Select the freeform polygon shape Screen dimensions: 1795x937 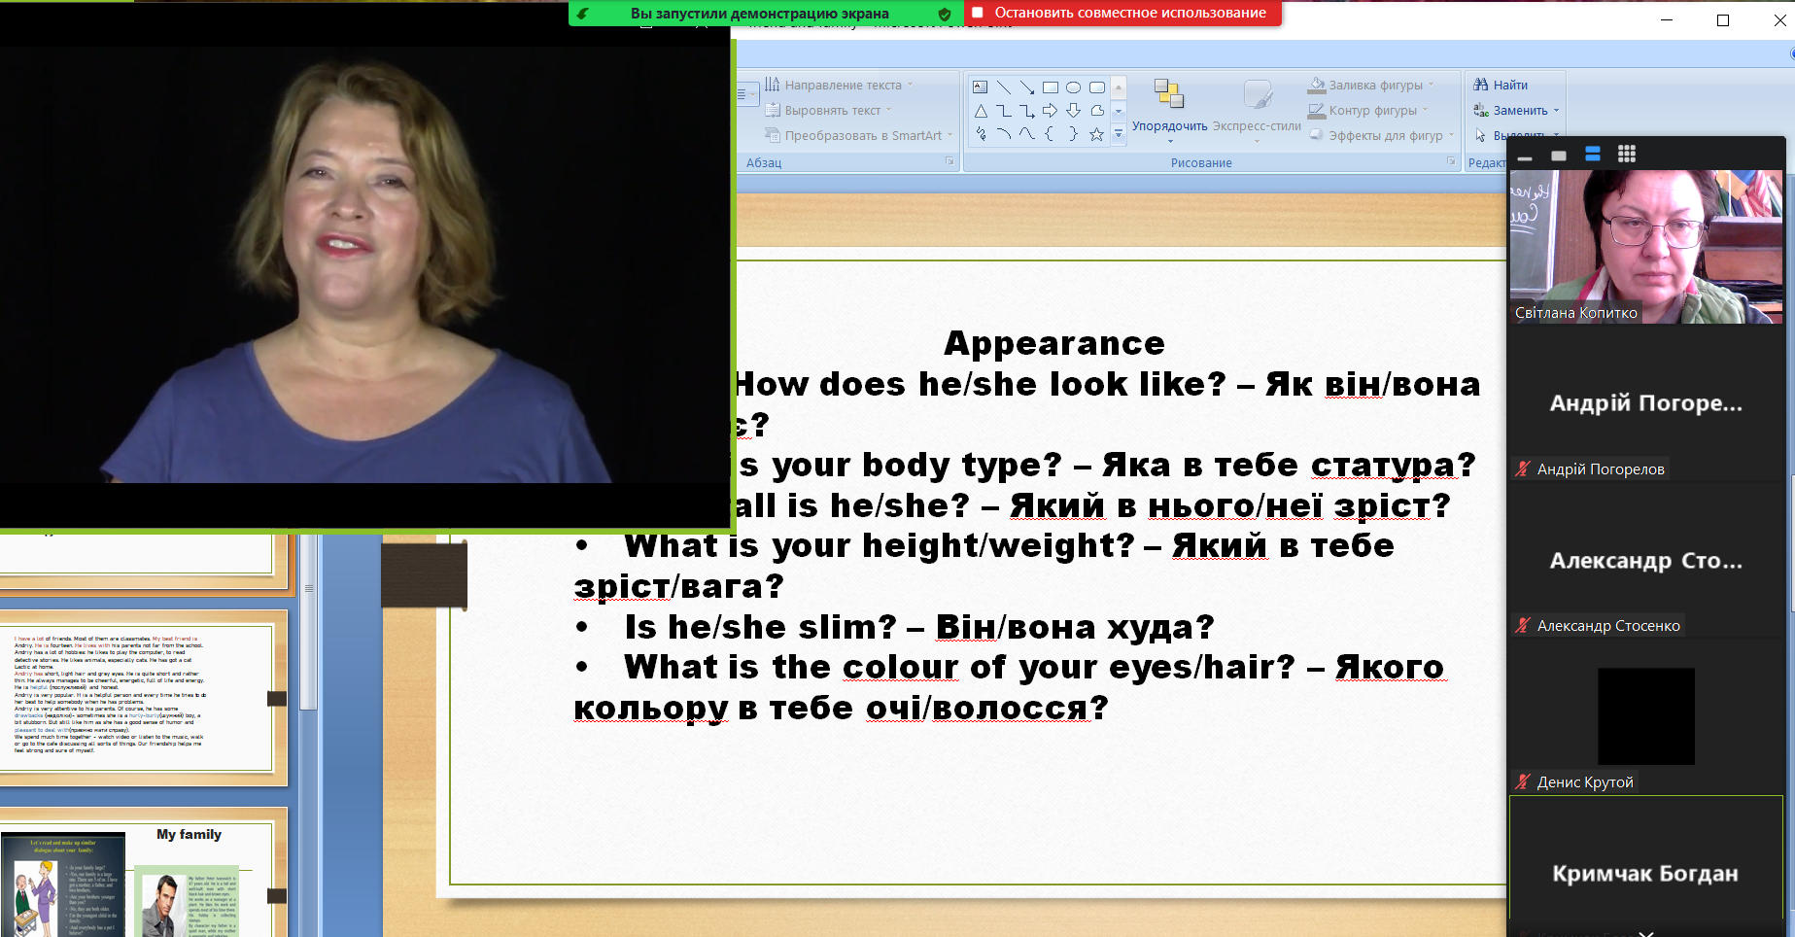(x=1097, y=111)
